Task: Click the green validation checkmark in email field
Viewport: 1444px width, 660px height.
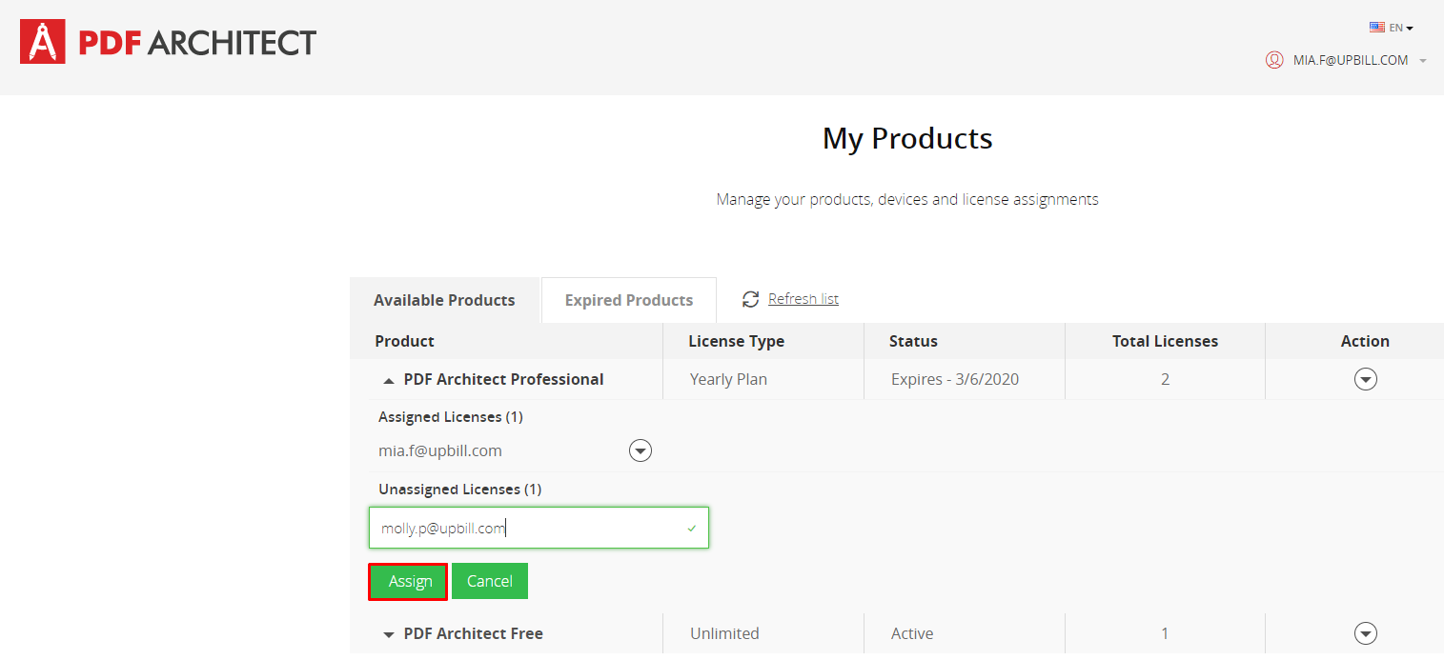Action: (692, 528)
